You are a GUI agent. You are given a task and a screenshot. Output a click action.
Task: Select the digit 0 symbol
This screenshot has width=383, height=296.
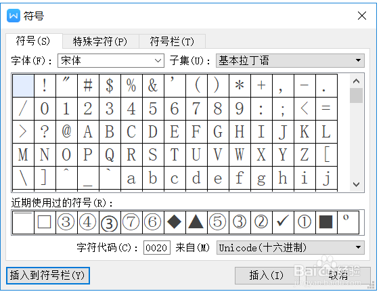[x=45, y=109]
